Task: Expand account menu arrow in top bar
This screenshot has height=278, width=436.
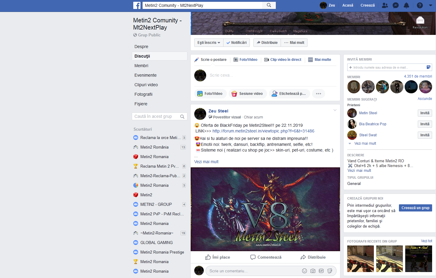Action: [431, 5]
